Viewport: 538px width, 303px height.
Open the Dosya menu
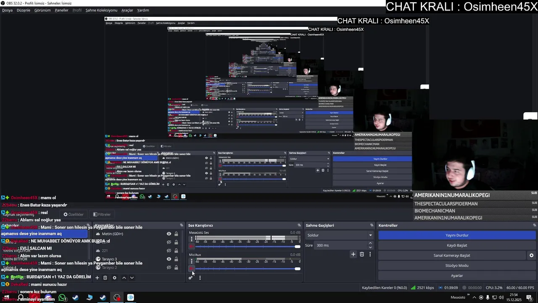pyautogui.click(x=7, y=10)
